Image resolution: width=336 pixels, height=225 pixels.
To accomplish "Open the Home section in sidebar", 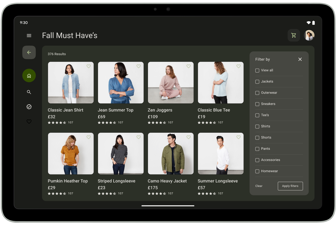I will coord(29,76).
